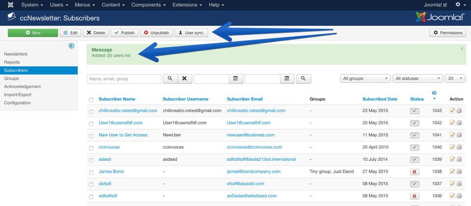Click edit pencil icon for adasd row
This screenshot has width=471, height=206.
coord(452,159)
